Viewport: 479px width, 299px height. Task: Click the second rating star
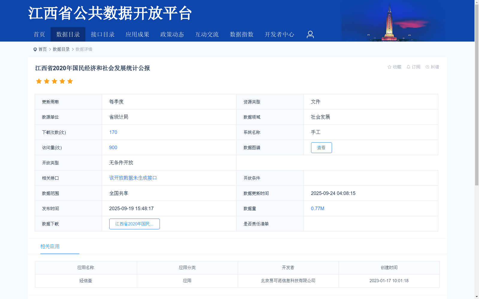(x=47, y=81)
